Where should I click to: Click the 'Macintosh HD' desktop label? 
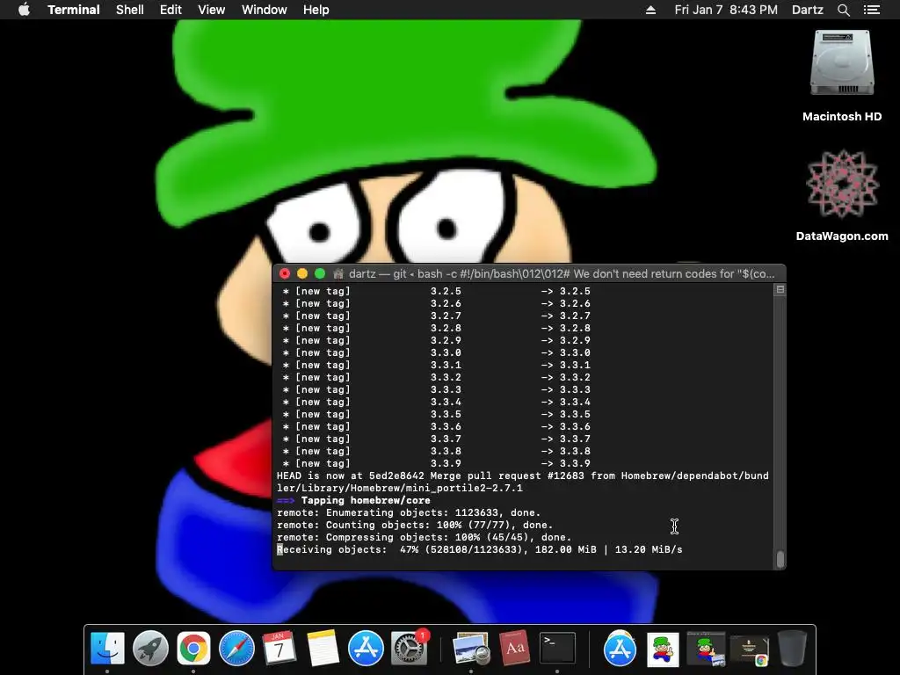click(842, 117)
